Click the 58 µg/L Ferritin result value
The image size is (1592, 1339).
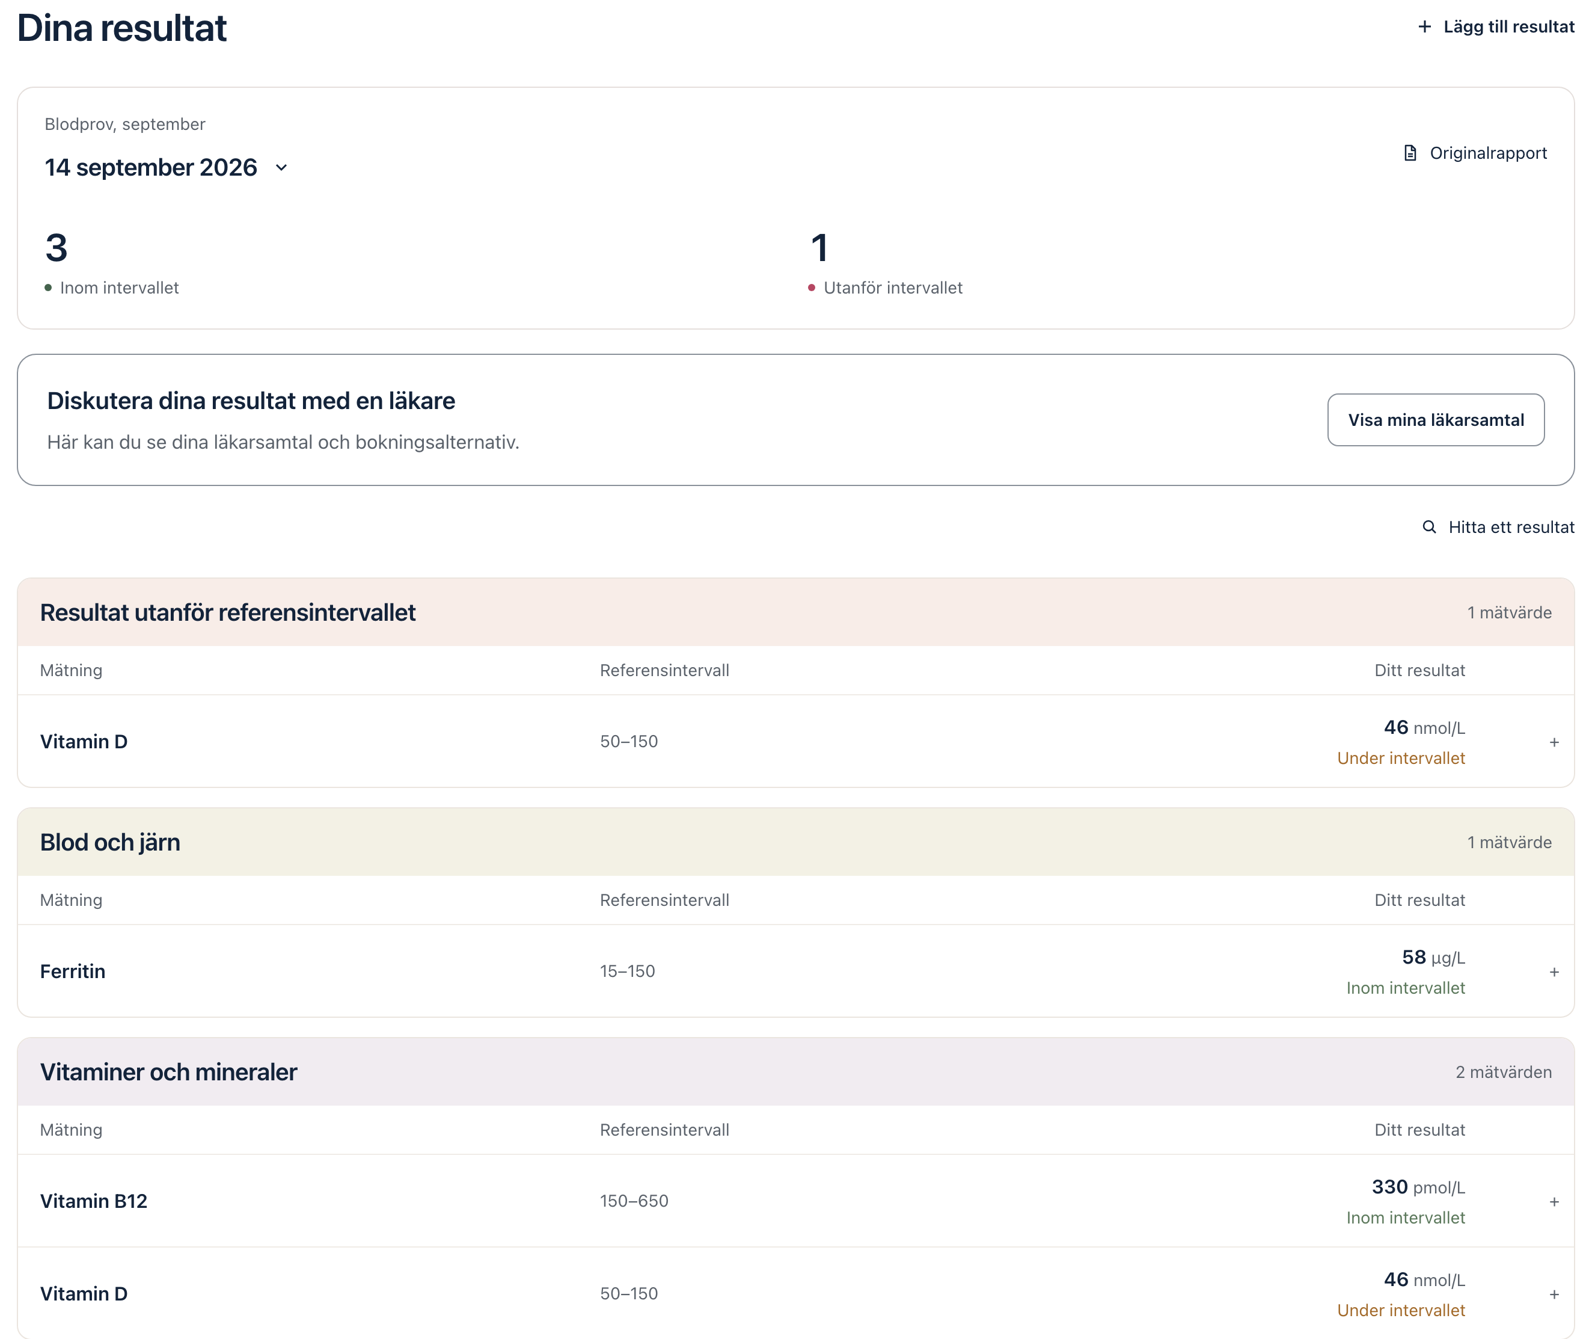click(1433, 958)
